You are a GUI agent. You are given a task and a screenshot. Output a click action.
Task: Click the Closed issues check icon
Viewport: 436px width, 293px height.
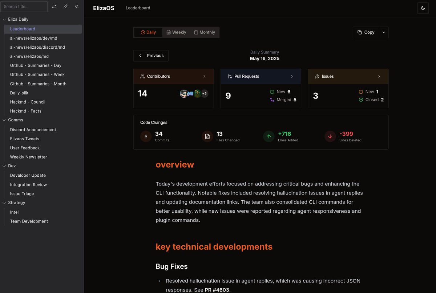pyautogui.click(x=361, y=100)
